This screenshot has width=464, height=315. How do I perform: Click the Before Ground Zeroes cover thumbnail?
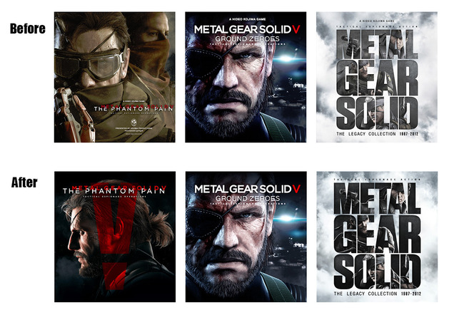pyautogui.click(x=246, y=77)
